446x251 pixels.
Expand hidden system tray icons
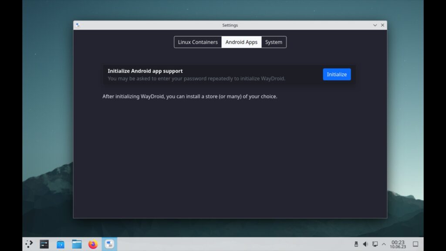click(384, 244)
